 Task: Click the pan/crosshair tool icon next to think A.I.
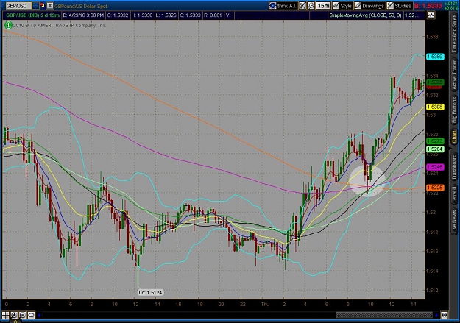(302, 6)
